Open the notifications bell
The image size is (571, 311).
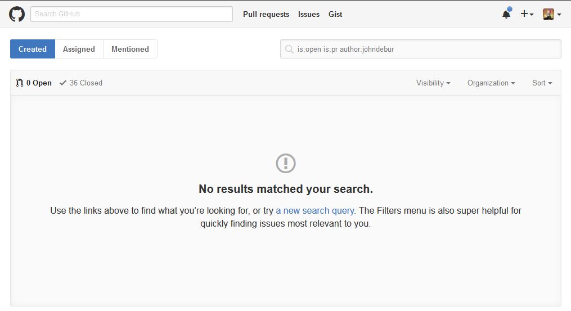coord(506,14)
